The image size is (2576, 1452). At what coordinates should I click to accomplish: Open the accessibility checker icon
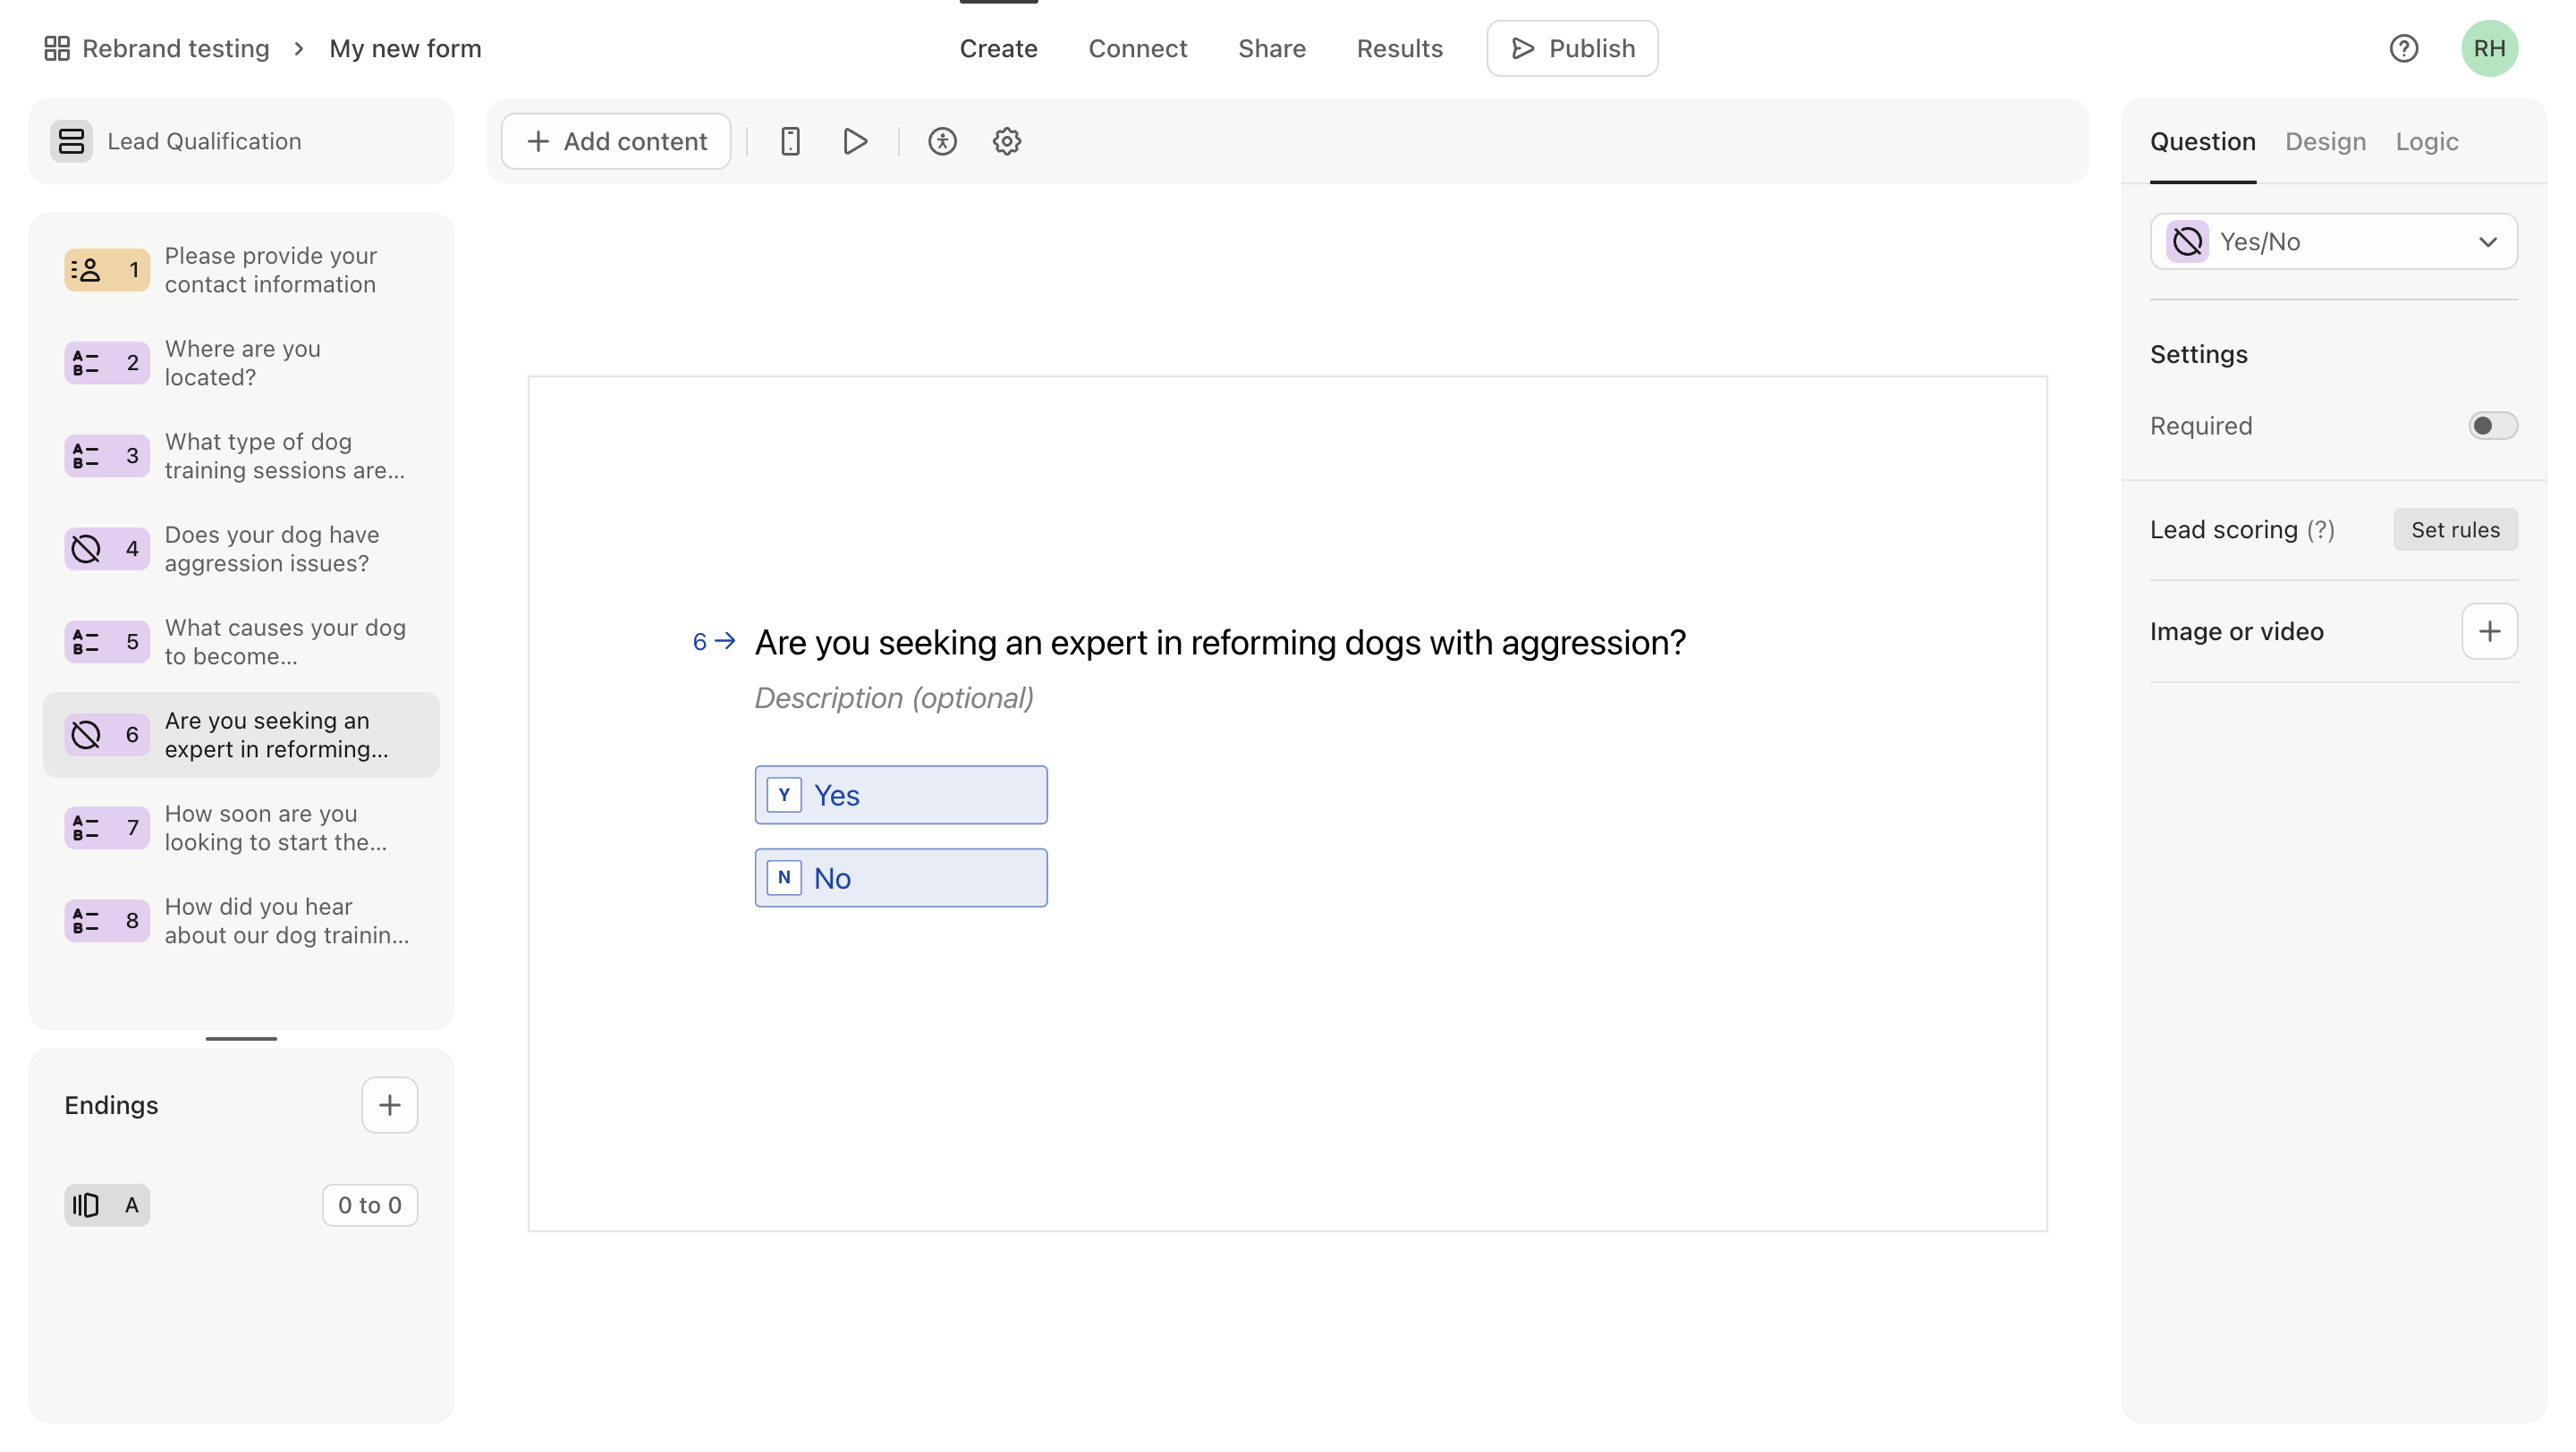click(942, 141)
